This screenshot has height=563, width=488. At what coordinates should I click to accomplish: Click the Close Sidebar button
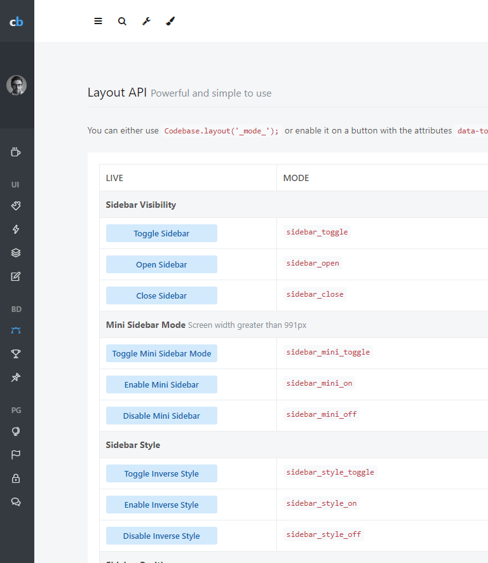coord(161,295)
